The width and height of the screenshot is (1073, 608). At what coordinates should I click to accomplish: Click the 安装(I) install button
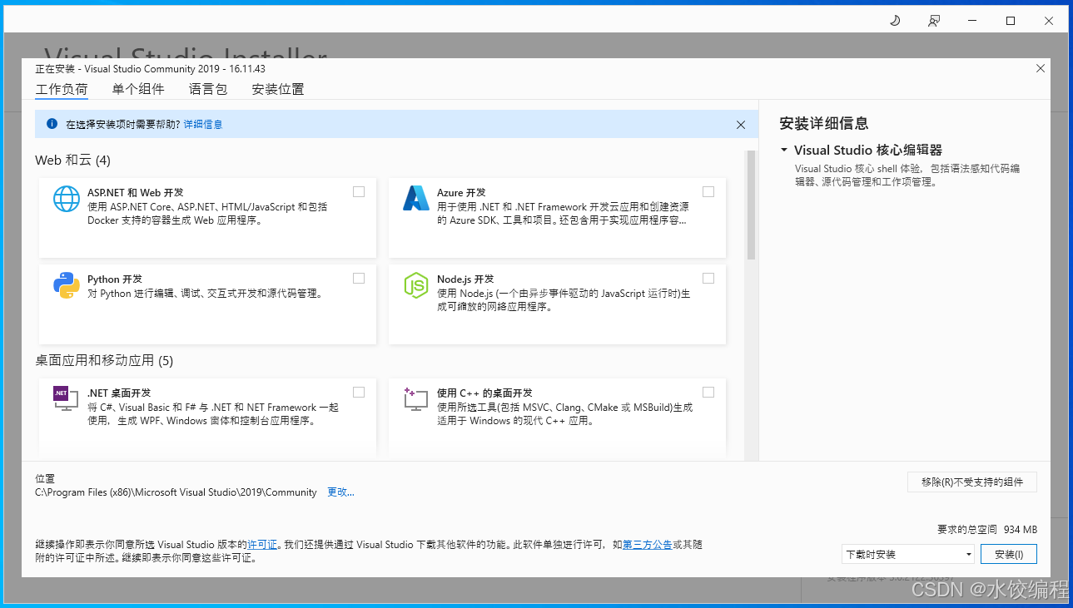point(1009,554)
